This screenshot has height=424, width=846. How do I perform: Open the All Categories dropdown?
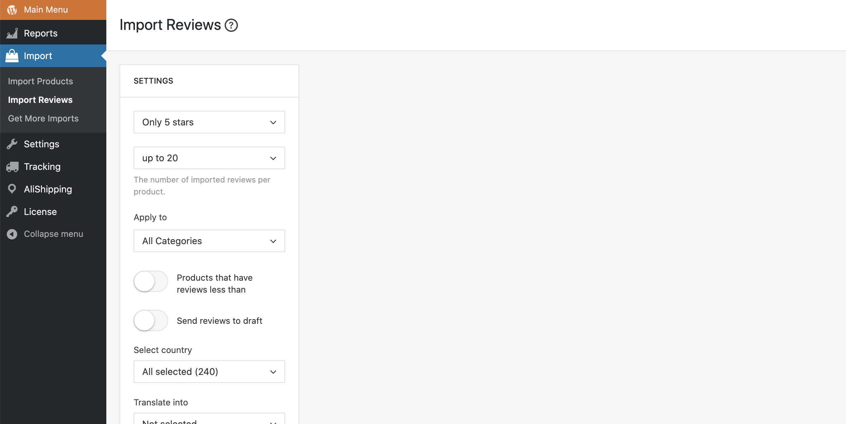(x=209, y=241)
